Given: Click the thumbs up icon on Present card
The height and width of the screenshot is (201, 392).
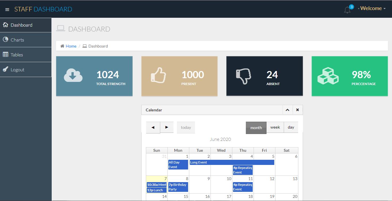Looking at the screenshot, I should point(158,75).
